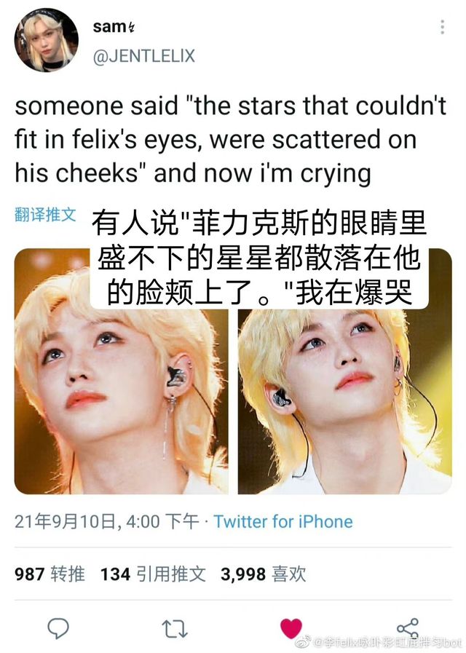View the 3,998 喜欢 likes list

click(x=263, y=574)
